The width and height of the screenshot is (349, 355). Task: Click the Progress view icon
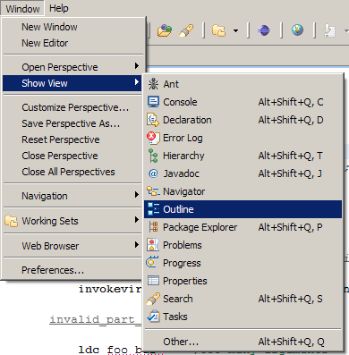tap(152, 262)
